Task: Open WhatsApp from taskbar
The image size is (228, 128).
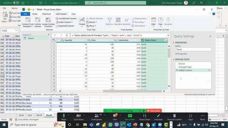Action: (110, 125)
